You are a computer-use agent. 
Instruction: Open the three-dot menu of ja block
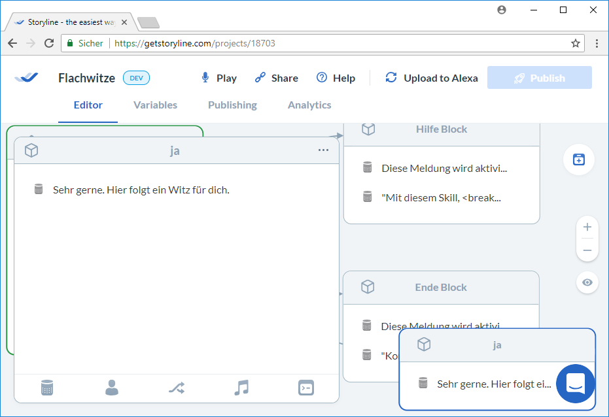pos(323,150)
